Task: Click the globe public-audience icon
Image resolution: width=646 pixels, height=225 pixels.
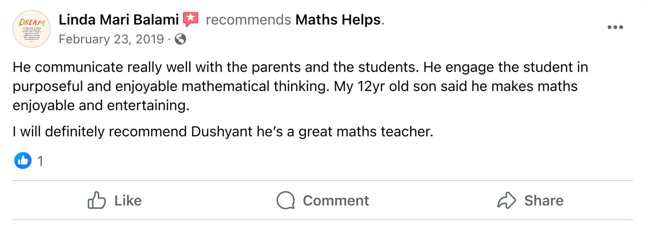Action: click(180, 39)
